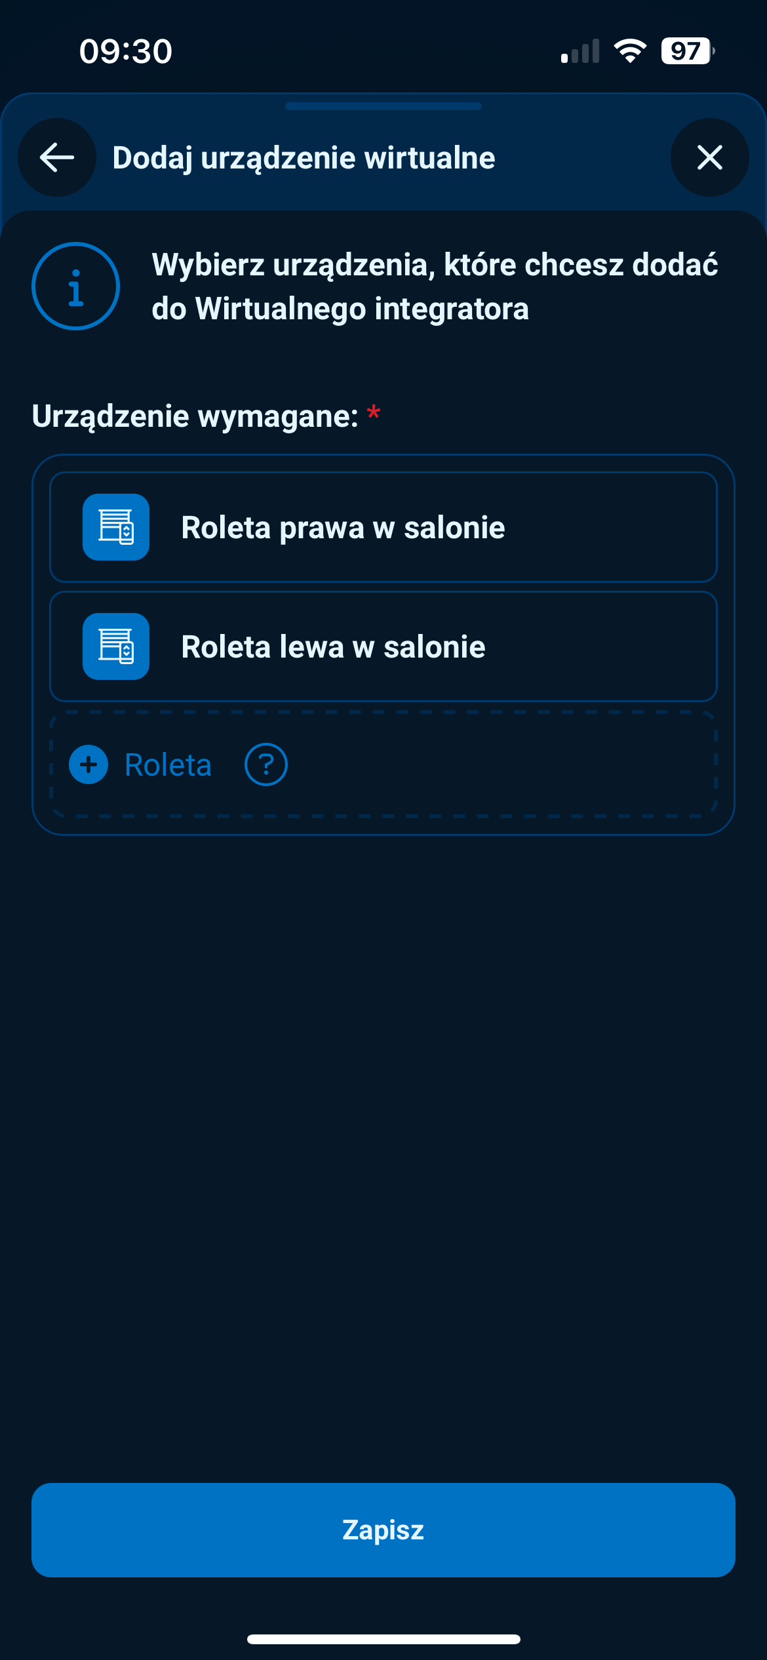Close the add virtual device sheet
Image resolution: width=767 pixels, height=1660 pixels.
[709, 157]
